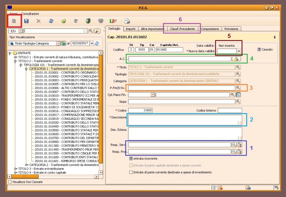This screenshot has height=197, width=286.
Task: Open the Classif.Precedente tab
Action: point(182,29)
